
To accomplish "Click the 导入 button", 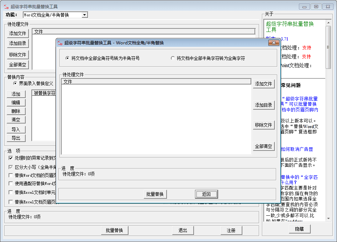I will pos(16,130).
